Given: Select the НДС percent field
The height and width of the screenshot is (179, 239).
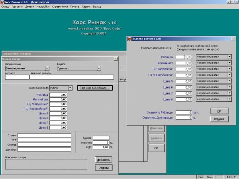Looking at the screenshot, I should click(100, 147).
